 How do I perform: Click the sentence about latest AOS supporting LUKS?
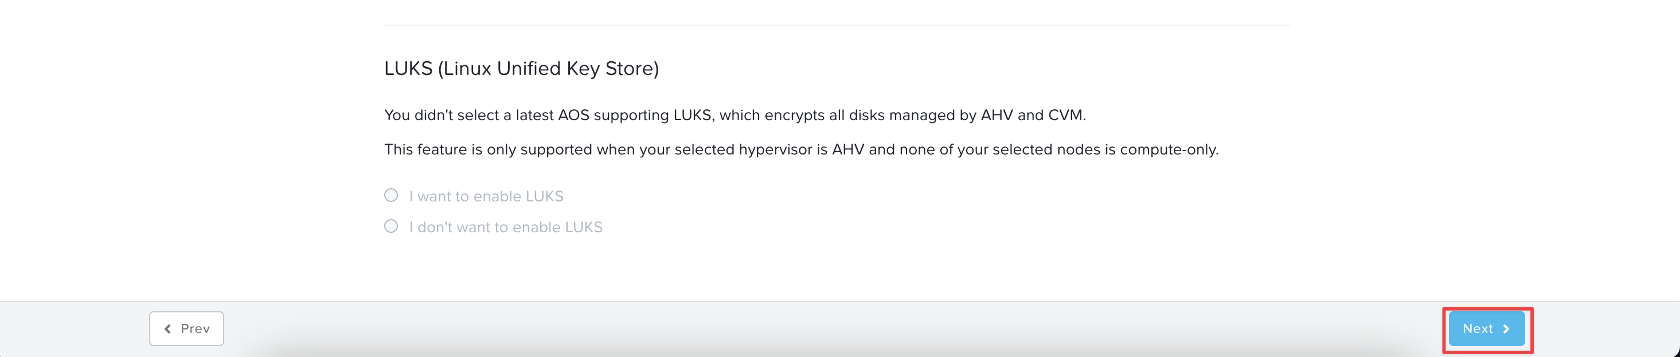[x=735, y=115]
